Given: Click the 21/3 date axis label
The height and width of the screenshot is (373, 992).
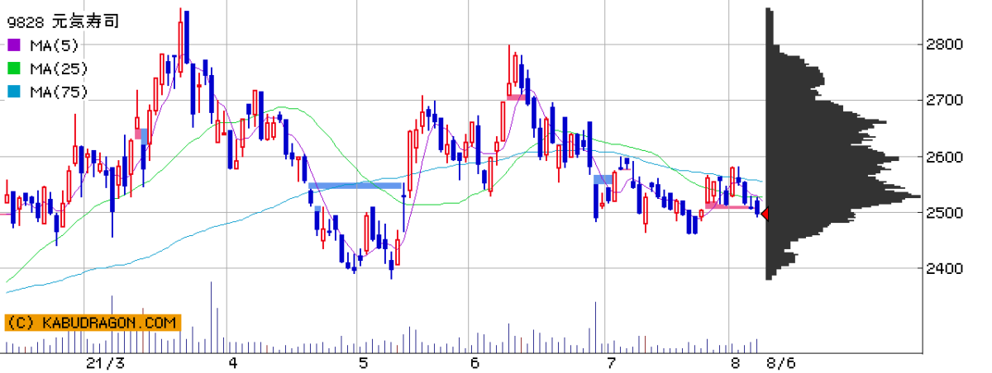Looking at the screenshot, I should coord(107,363).
